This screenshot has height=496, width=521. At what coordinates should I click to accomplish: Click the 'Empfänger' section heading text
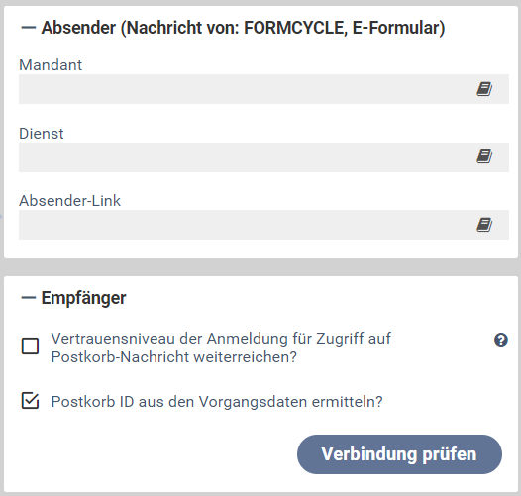click(84, 298)
